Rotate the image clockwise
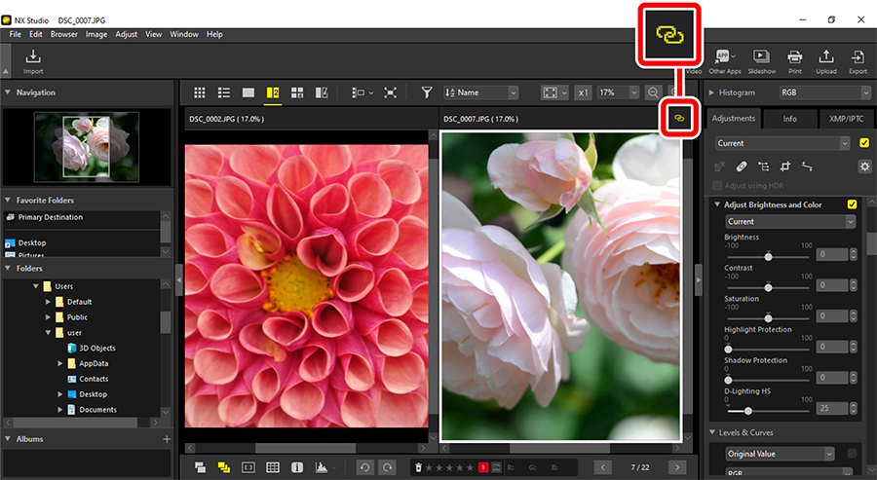This screenshot has width=877, height=480. [x=387, y=467]
